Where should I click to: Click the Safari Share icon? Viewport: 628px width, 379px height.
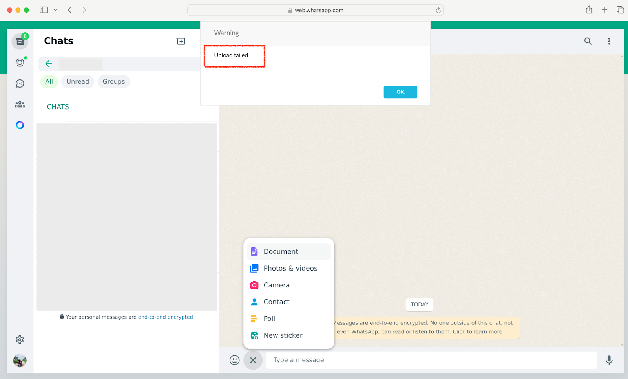coord(589,10)
